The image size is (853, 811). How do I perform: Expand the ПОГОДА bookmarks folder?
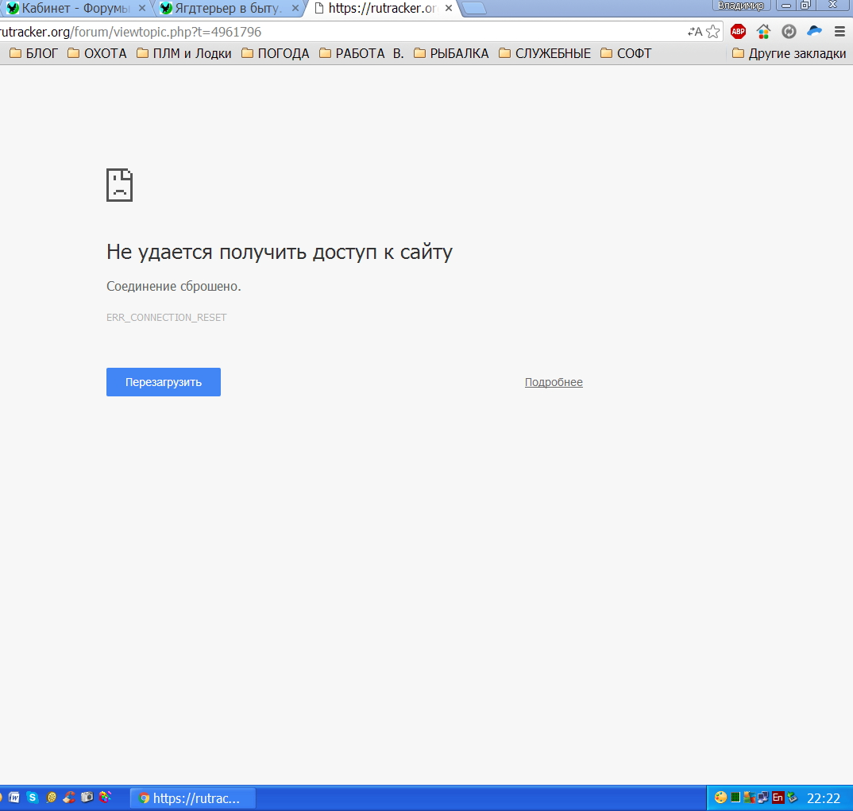click(275, 53)
